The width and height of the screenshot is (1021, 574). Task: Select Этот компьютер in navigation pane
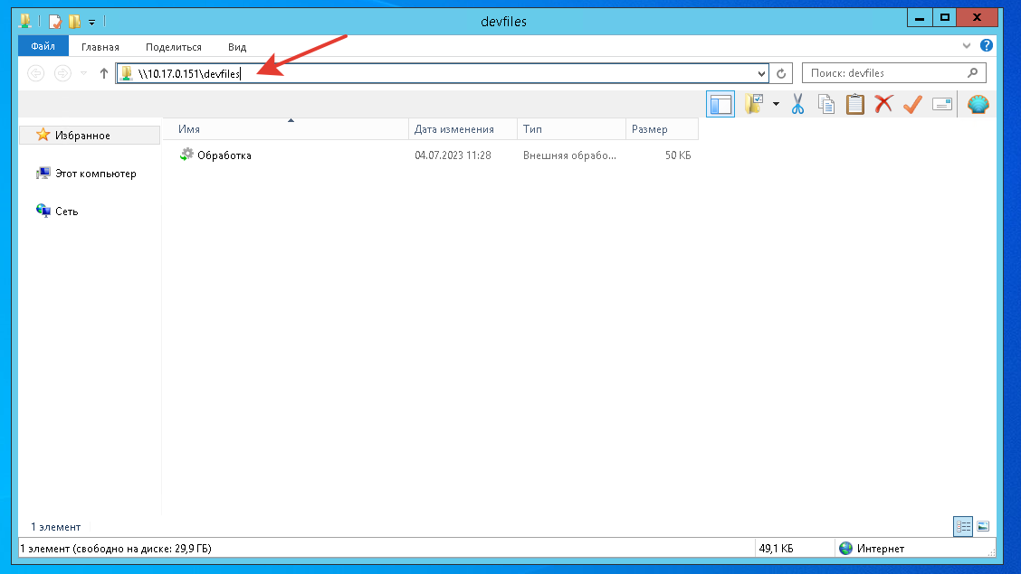click(x=95, y=174)
